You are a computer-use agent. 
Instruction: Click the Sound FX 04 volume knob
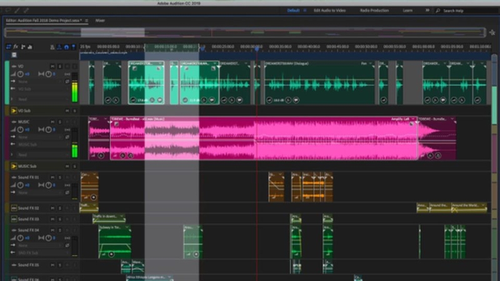click(21, 238)
